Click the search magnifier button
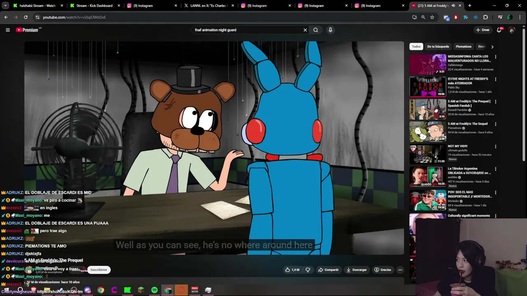527x296 pixels. (316, 30)
